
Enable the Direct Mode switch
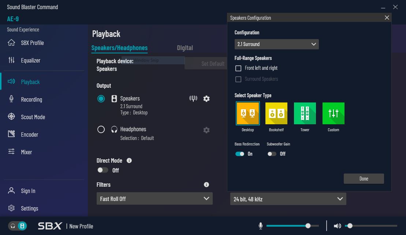pyautogui.click(x=103, y=170)
